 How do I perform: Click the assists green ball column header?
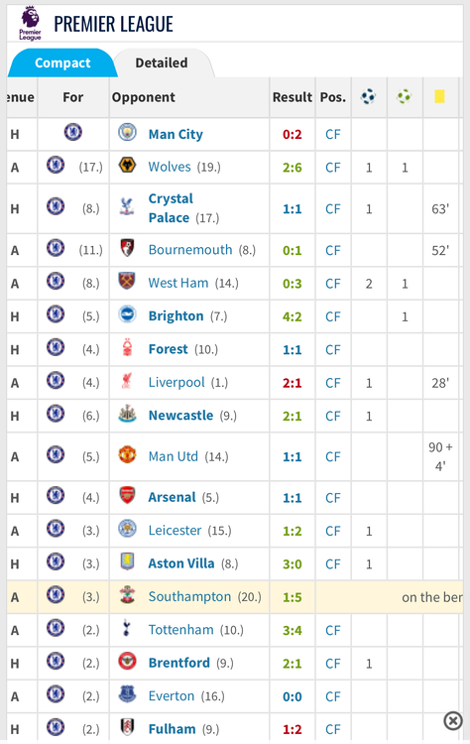click(405, 97)
